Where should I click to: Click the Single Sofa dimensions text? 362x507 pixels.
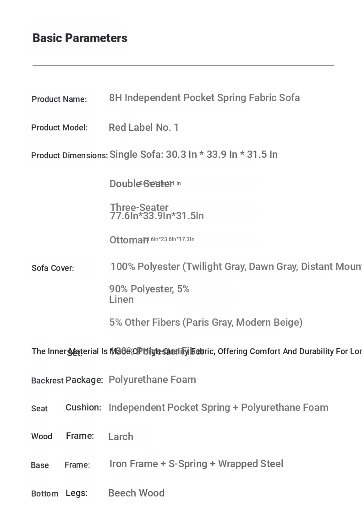tap(194, 155)
